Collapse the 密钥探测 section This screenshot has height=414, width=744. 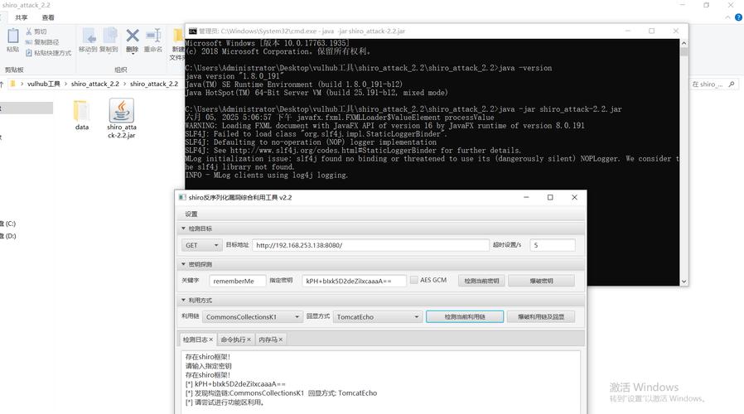[183, 264]
